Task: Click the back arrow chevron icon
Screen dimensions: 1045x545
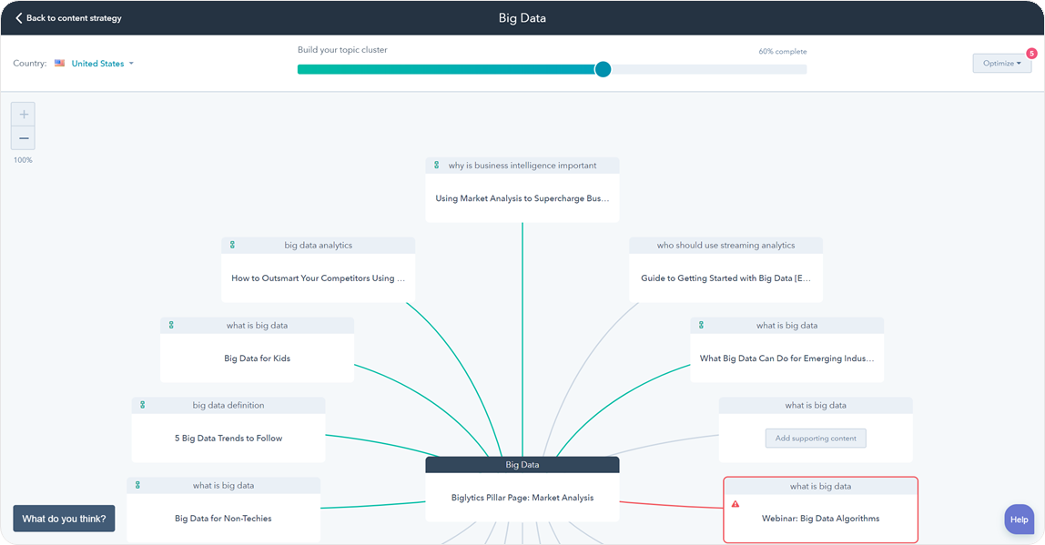Action: (x=19, y=18)
